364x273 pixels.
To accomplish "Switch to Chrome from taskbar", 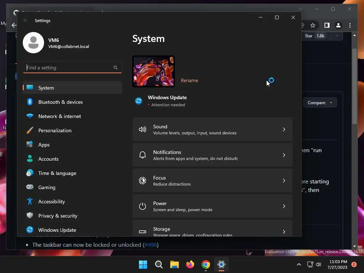I will [206, 264].
